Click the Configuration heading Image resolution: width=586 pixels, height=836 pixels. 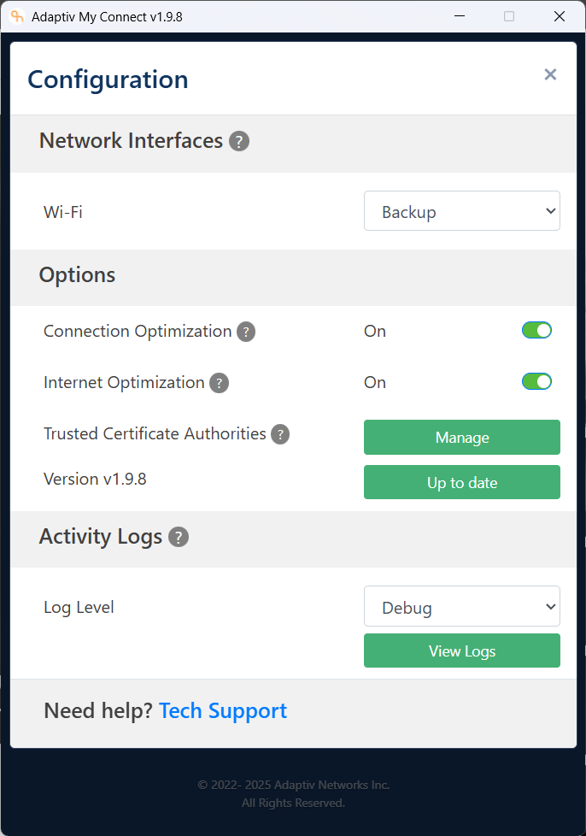pyautogui.click(x=108, y=79)
